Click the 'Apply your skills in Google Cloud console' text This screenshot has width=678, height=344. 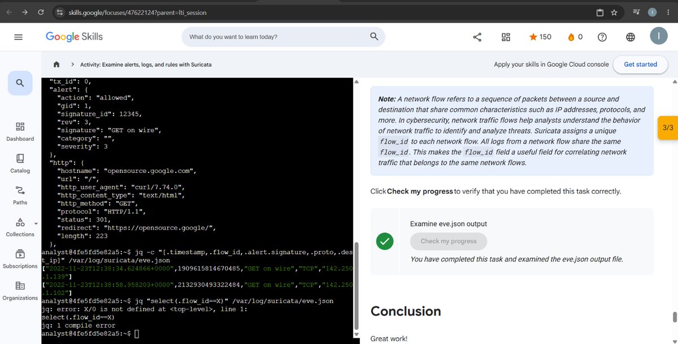pyautogui.click(x=551, y=64)
